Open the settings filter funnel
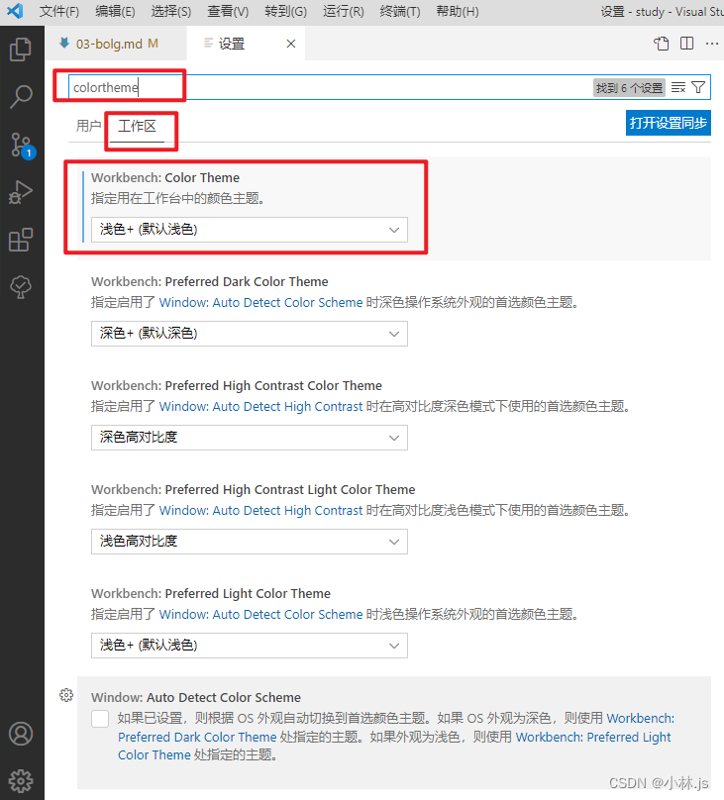 pos(698,88)
